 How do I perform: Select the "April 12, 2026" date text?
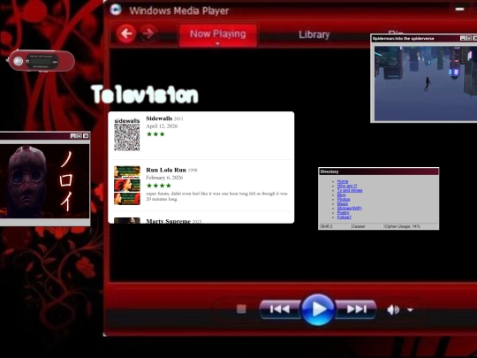(x=162, y=126)
